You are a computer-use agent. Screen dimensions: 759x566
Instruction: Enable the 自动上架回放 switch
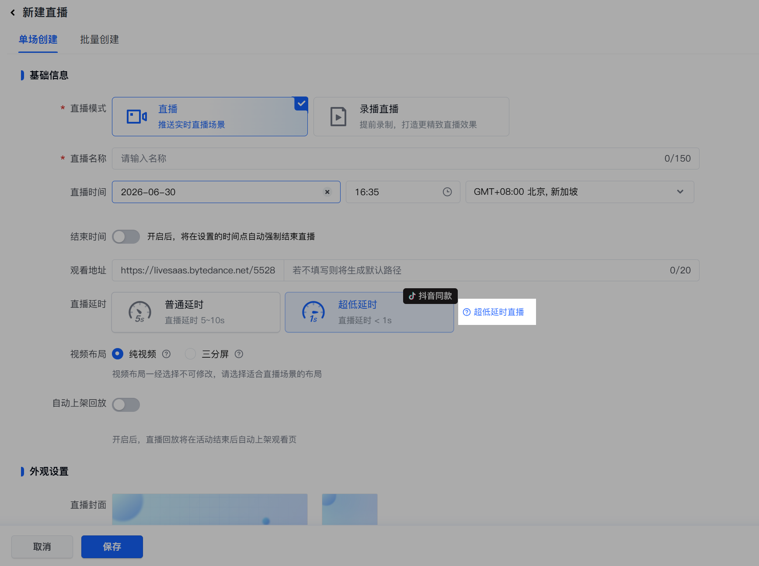(126, 405)
